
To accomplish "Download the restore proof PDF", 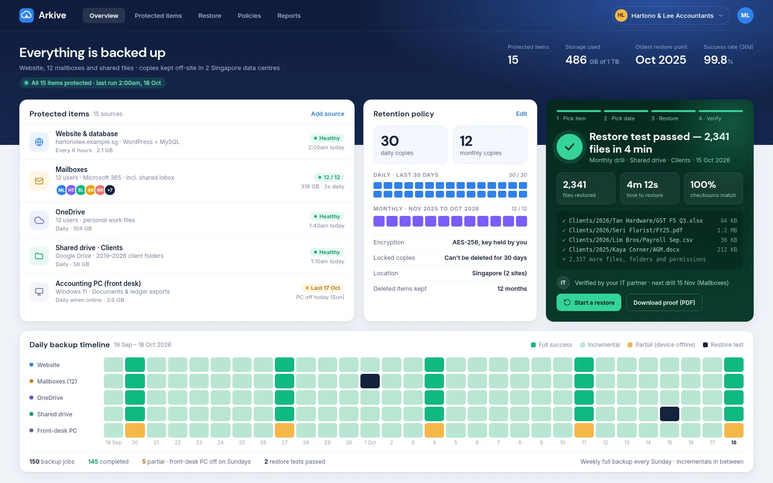I will pyautogui.click(x=664, y=302).
